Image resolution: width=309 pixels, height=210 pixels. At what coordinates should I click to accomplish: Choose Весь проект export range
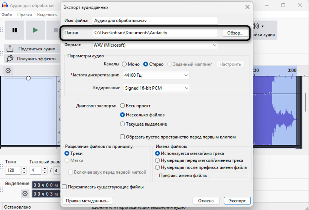point(123,106)
